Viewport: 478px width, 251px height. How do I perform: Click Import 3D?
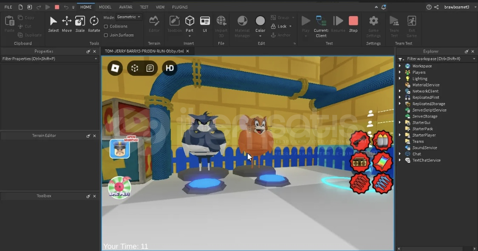point(221,27)
